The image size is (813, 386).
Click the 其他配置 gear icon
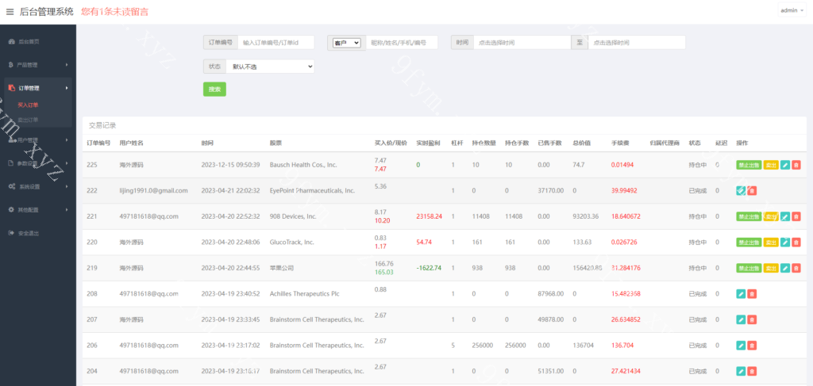11,209
